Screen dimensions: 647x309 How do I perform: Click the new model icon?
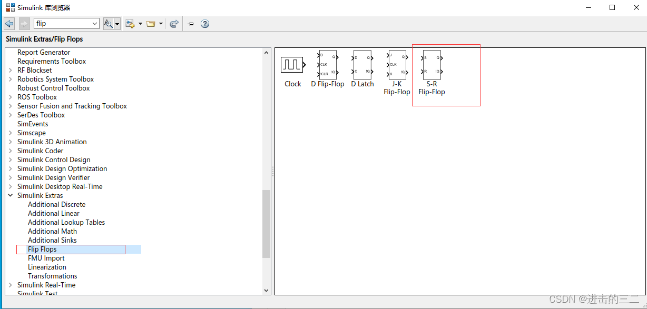[130, 24]
